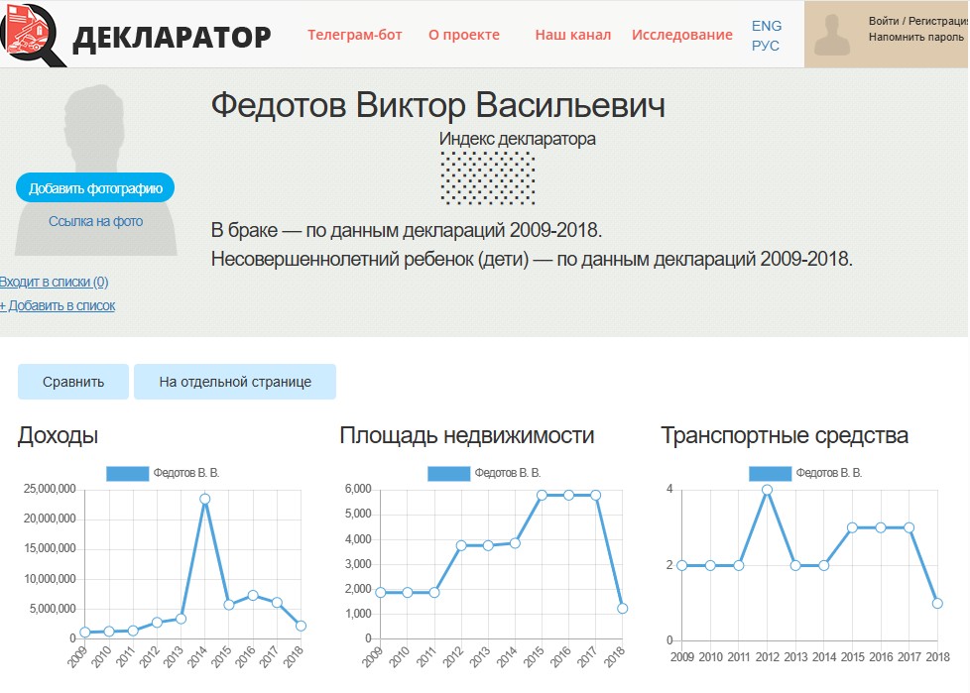Click the 2016 data point in Доходы chart
The width and height of the screenshot is (970, 693).
(x=252, y=595)
